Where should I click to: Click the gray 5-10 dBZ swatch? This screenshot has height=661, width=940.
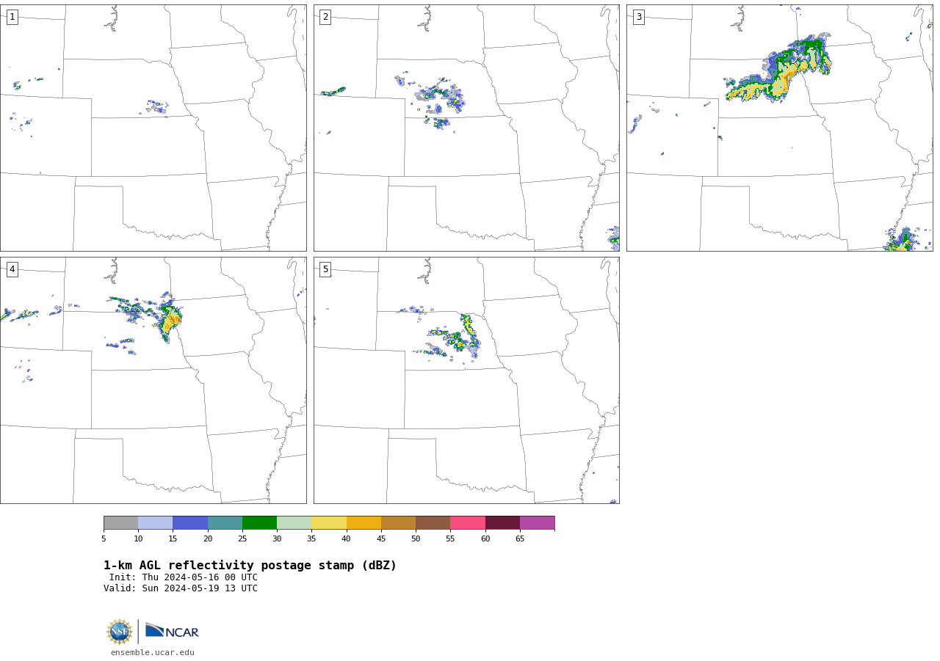coord(120,522)
